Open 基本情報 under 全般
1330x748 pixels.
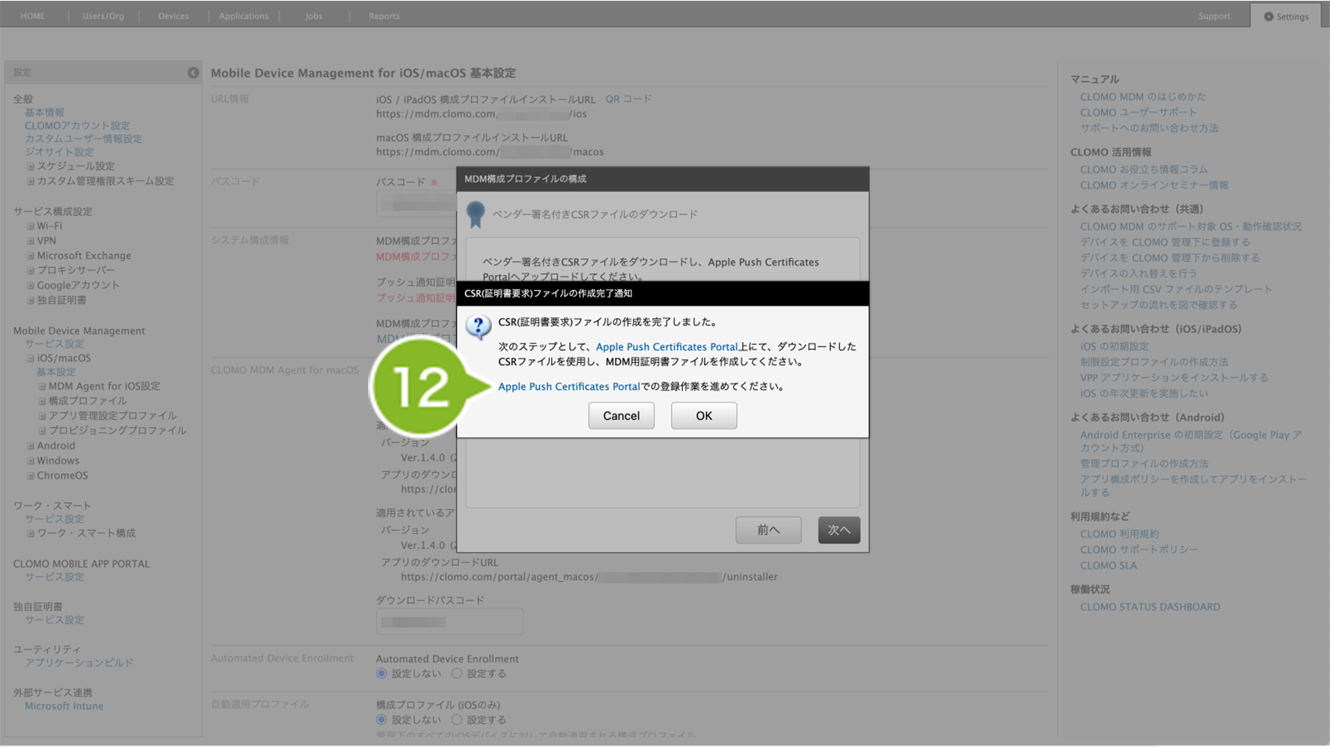coord(44,113)
